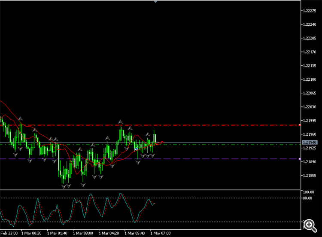Click the 1.22065 price scale label
Viewport: 322px width, 237px height.
[x=310, y=93]
